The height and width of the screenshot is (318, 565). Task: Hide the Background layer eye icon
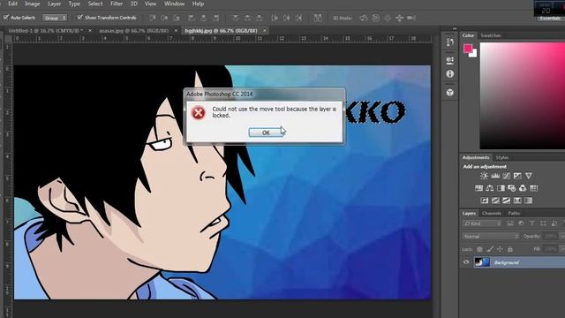tap(466, 262)
